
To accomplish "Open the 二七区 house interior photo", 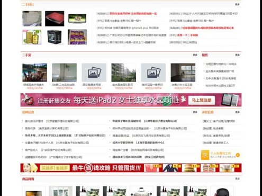I will [x=64, y=73].
